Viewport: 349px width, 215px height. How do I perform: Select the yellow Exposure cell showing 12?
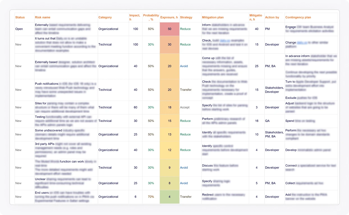click(169, 150)
